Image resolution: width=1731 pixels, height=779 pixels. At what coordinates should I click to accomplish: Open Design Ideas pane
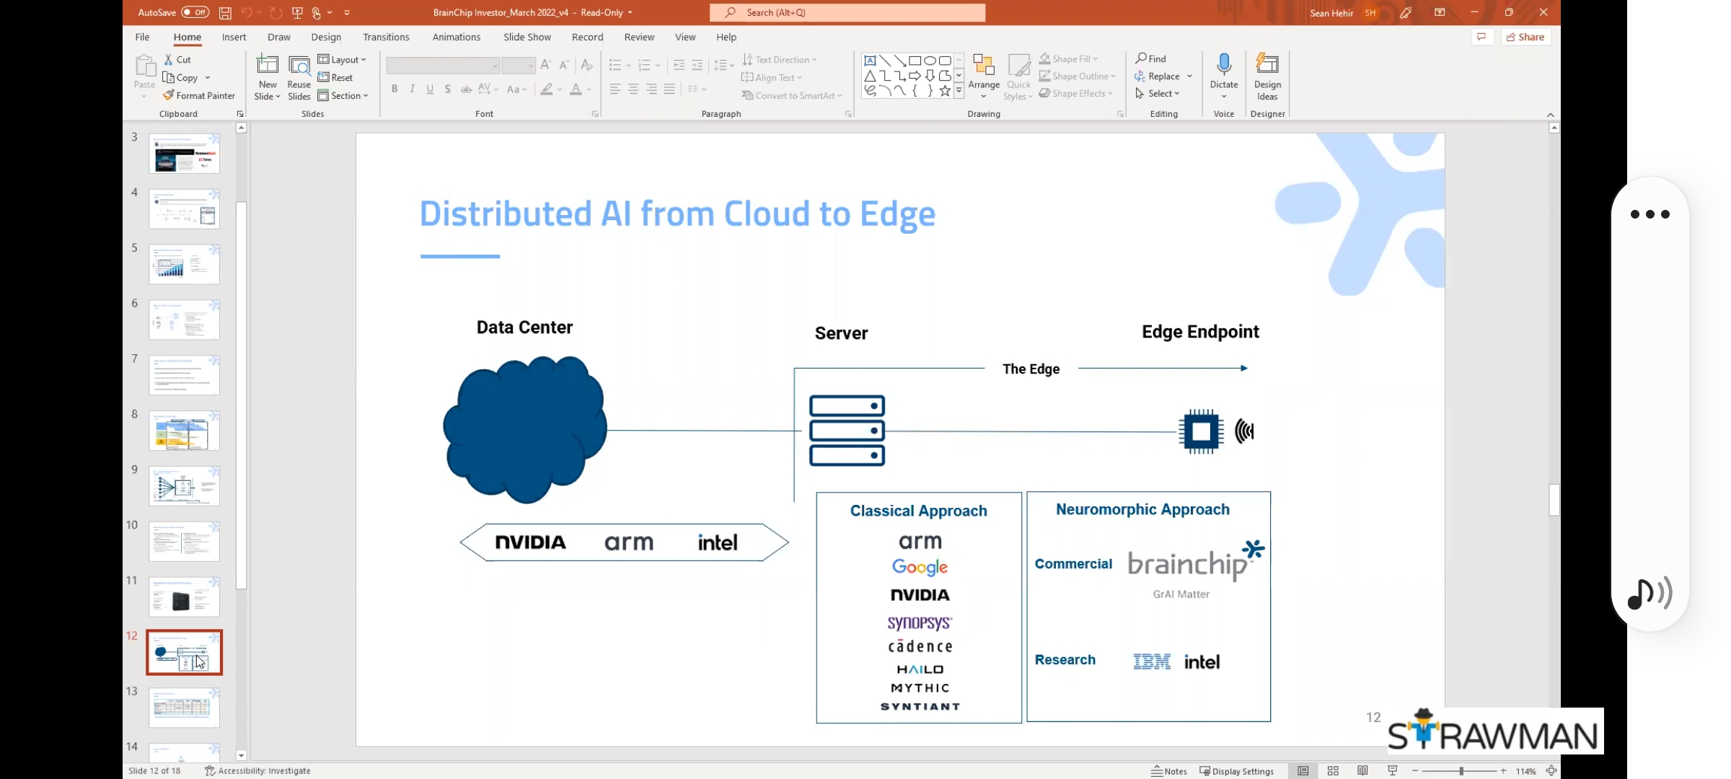click(1267, 77)
